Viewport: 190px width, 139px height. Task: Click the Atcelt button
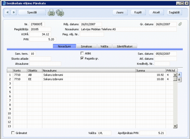point(156,12)
